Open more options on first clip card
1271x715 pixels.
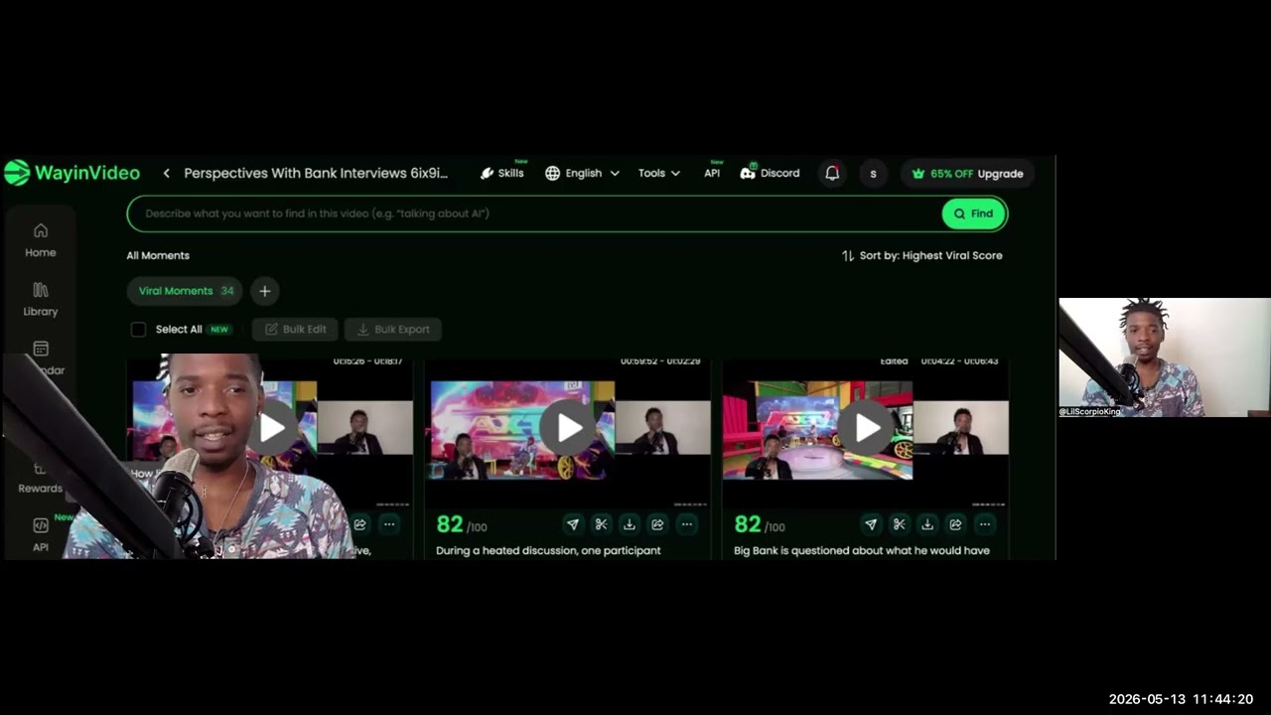[x=389, y=524]
